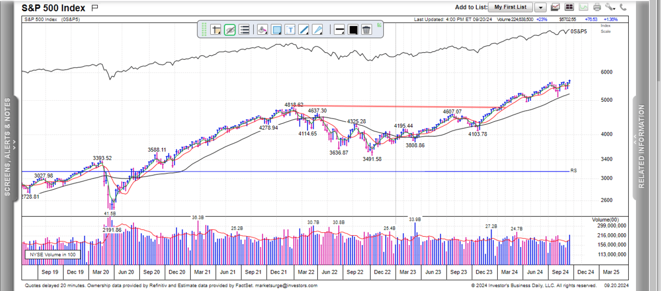This screenshot has width=661, height=291.
Task: Open the stacked chart view icon
Action: click(555, 7)
